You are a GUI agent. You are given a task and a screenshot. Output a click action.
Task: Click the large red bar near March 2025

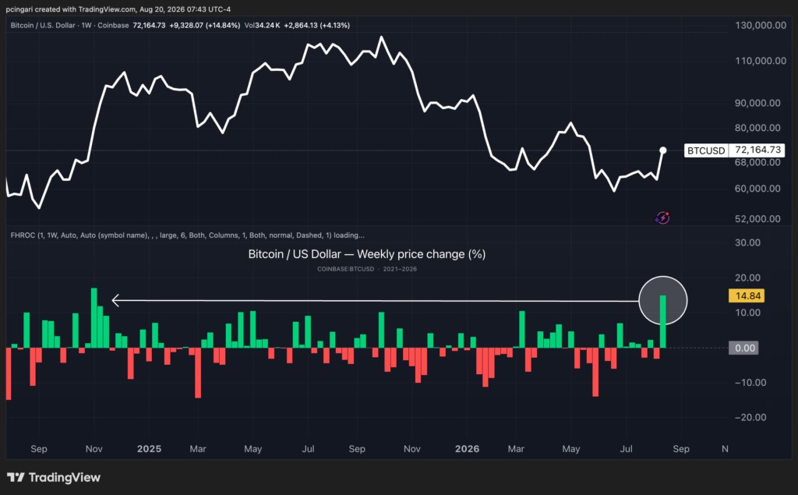[x=198, y=373]
